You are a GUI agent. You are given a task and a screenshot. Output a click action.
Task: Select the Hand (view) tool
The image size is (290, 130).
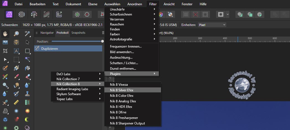(5, 34)
